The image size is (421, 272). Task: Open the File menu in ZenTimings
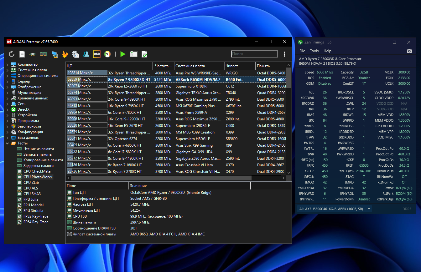pos(302,51)
